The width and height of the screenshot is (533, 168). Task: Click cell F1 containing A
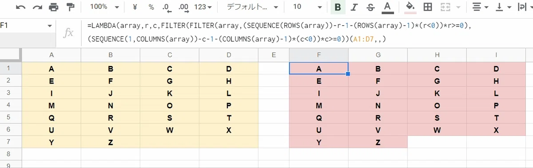318,69
